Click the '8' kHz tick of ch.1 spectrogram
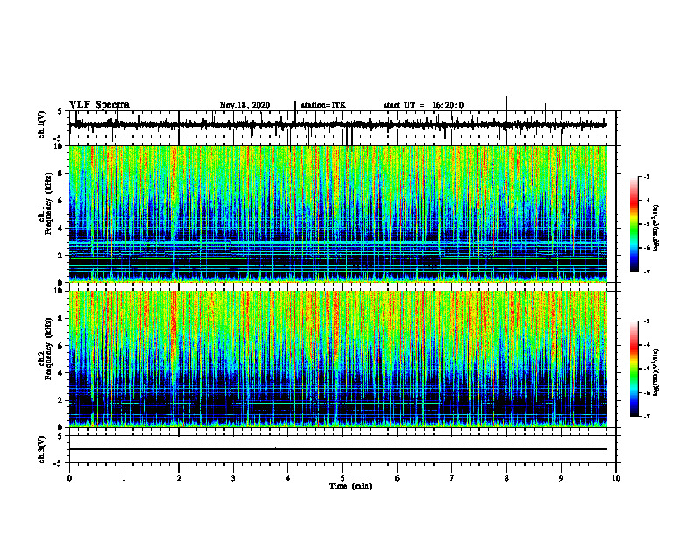 61,173
